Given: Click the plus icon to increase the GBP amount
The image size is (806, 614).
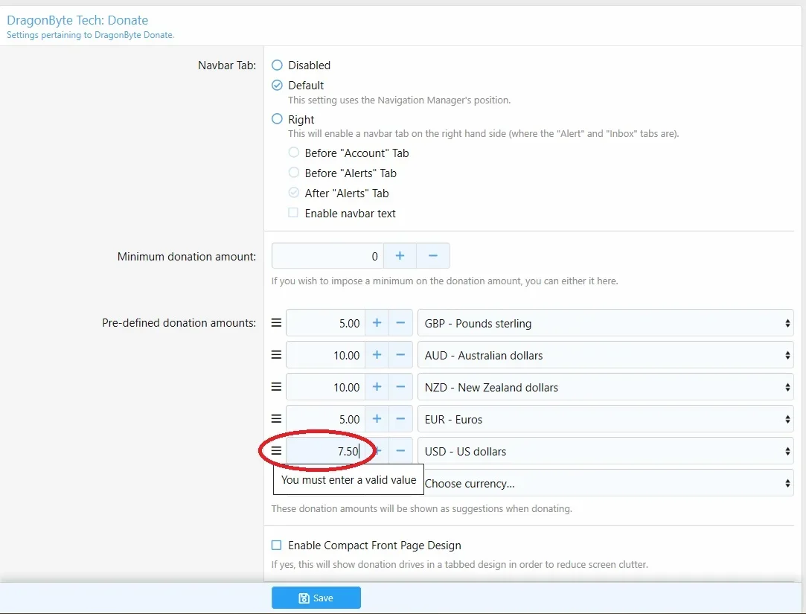Looking at the screenshot, I should pos(377,323).
